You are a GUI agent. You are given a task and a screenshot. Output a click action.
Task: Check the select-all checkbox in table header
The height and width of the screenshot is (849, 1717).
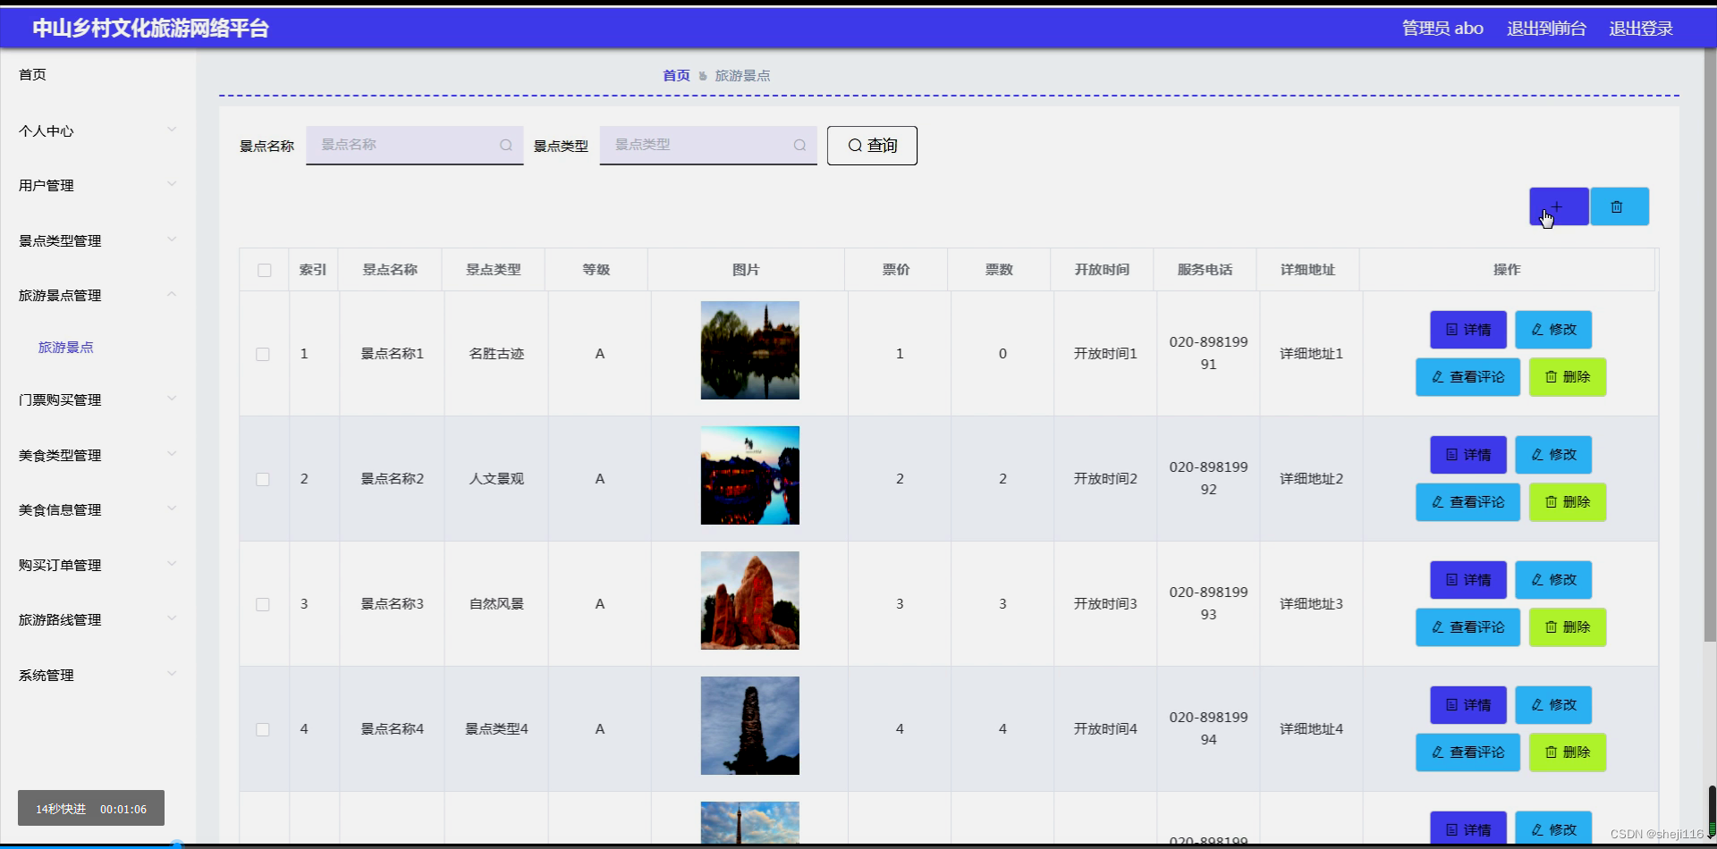coord(264,270)
